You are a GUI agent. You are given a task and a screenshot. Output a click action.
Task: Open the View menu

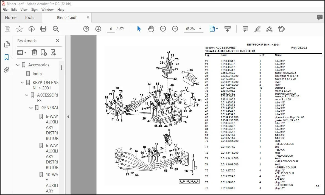(24, 10)
